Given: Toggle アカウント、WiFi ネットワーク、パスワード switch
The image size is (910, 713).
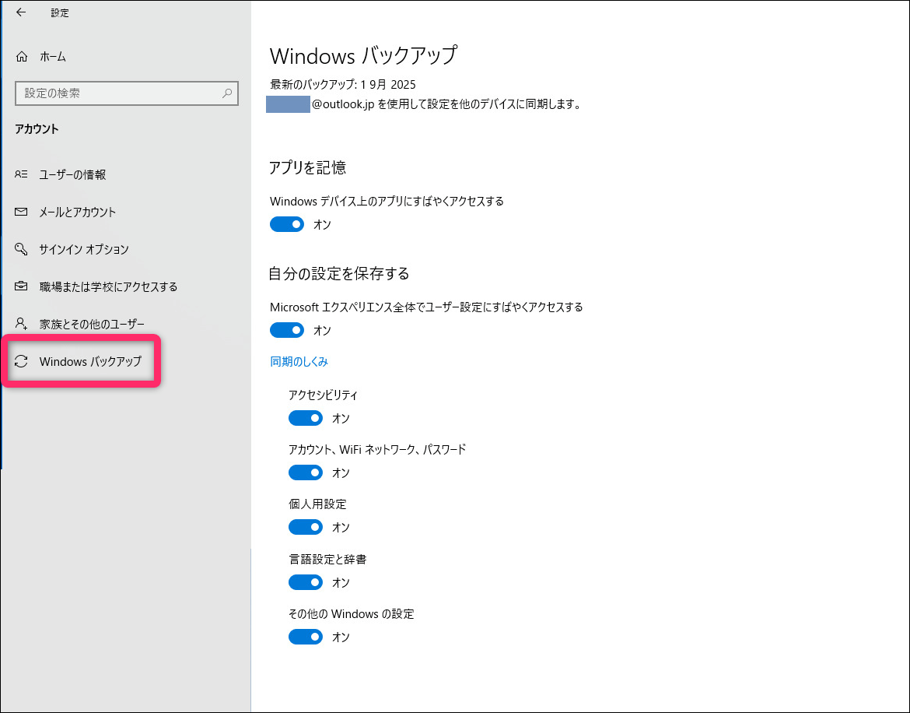Looking at the screenshot, I should [x=305, y=472].
